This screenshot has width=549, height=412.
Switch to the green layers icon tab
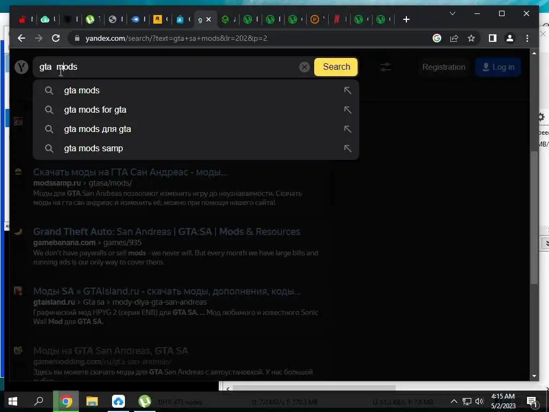tap(225, 19)
